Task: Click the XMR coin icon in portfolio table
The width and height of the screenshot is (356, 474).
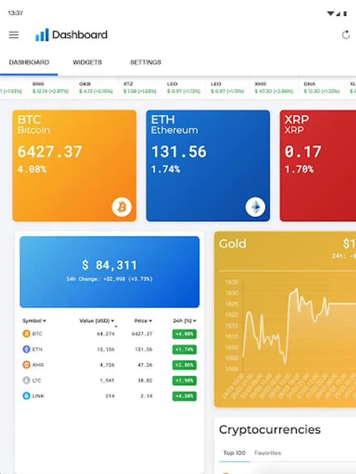Action: pos(26,364)
